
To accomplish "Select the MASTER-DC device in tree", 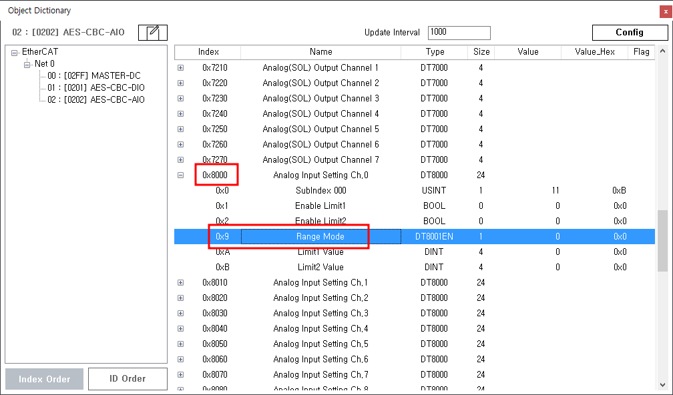I will (x=93, y=76).
